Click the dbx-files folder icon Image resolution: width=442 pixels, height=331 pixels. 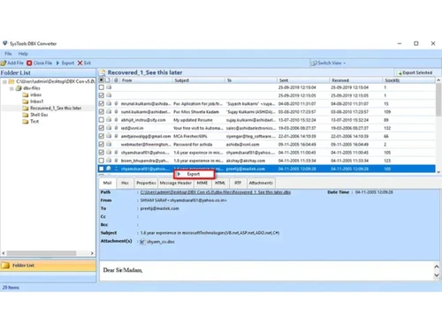point(19,88)
